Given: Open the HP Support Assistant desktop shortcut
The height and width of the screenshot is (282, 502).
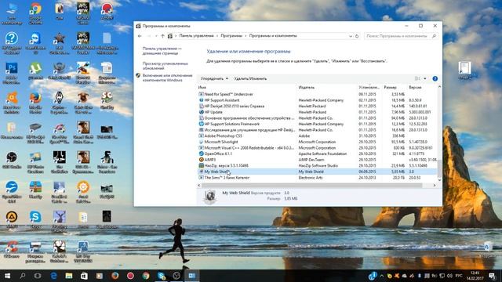Looking at the screenshot, I should 12,44.
